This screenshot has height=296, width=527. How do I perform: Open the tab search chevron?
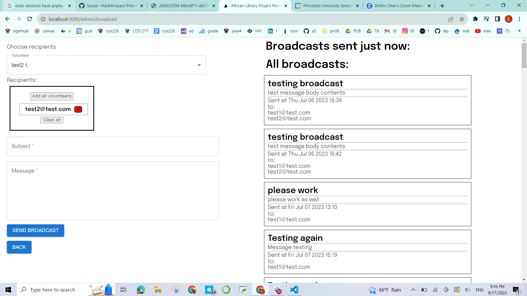click(x=472, y=5)
